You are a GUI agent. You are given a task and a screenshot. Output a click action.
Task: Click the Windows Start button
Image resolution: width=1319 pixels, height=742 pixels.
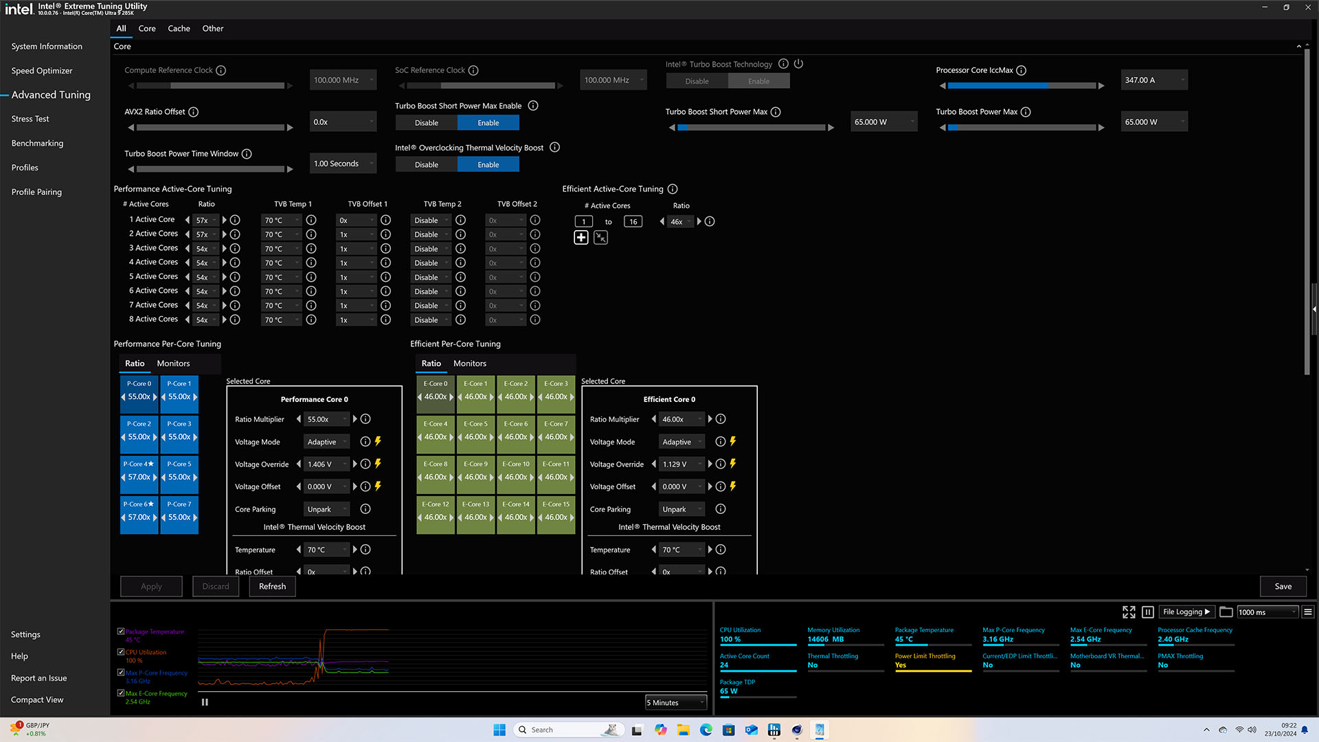pyautogui.click(x=499, y=730)
